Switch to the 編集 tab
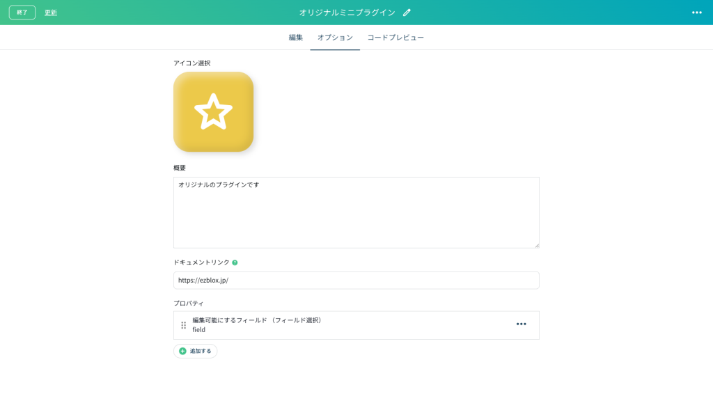The image size is (713, 401). click(295, 37)
